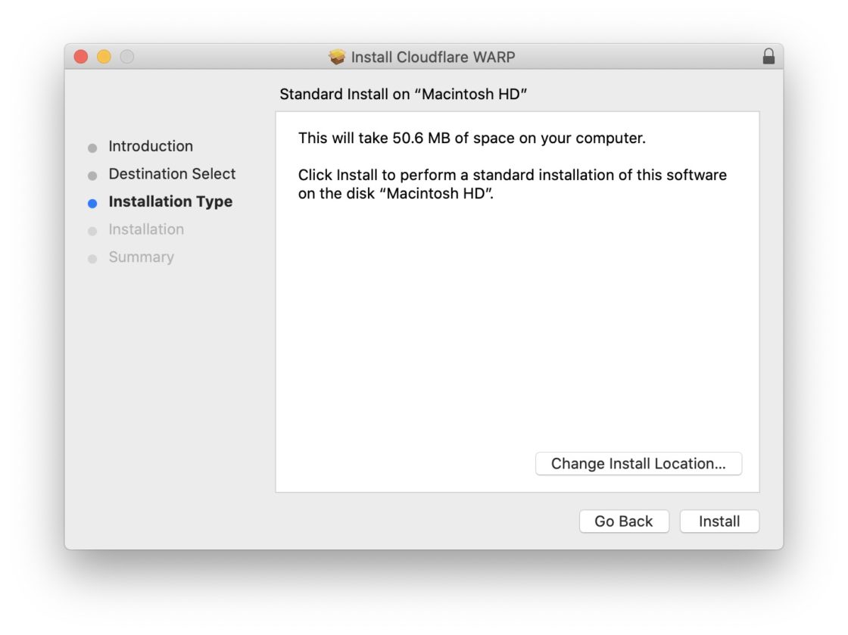The width and height of the screenshot is (848, 635).
Task: Click the red close button
Action: coord(79,56)
